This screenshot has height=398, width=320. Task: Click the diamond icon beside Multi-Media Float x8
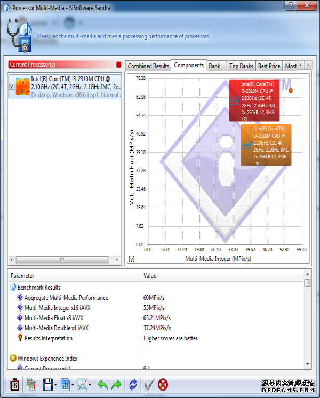click(x=20, y=317)
